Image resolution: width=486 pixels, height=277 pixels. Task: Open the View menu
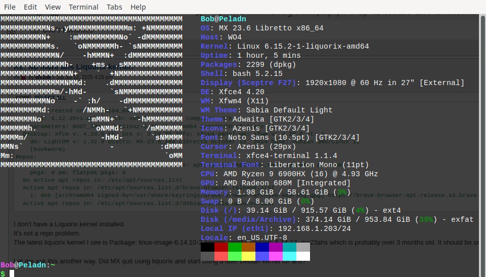coord(53,7)
